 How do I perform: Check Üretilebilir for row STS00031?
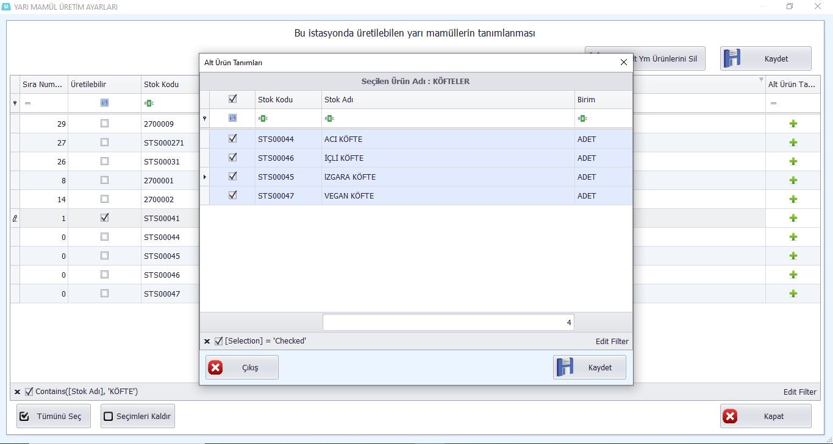point(104,161)
